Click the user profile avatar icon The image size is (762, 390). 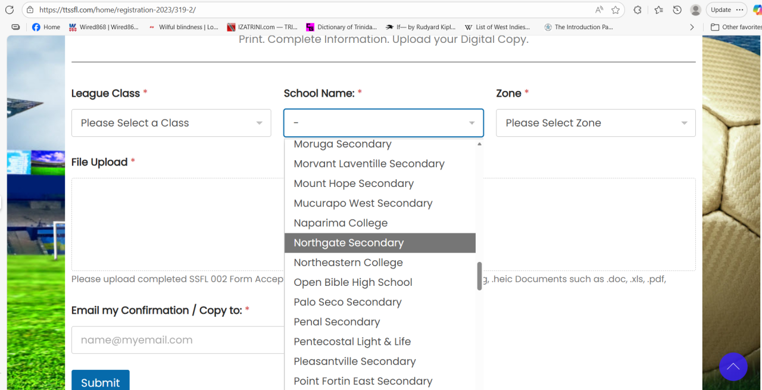(695, 10)
